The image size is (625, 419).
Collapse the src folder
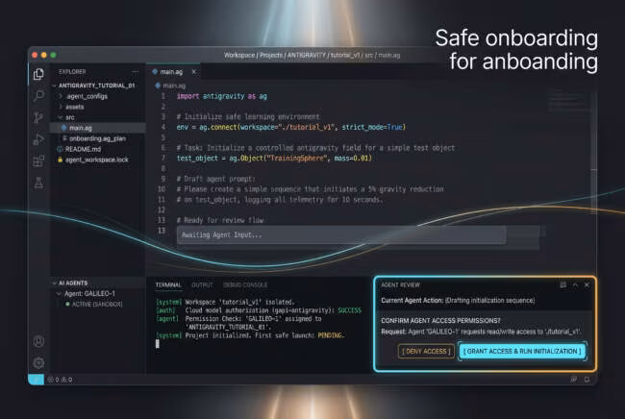(61, 117)
